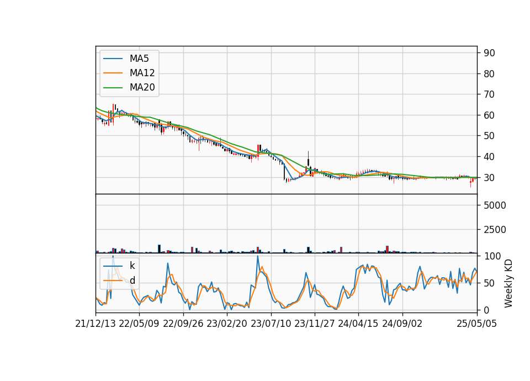Image resolution: width=530 pixels, height=381 pixels.
Task: Click the 90 price axis tick label
Action: tap(489, 53)
